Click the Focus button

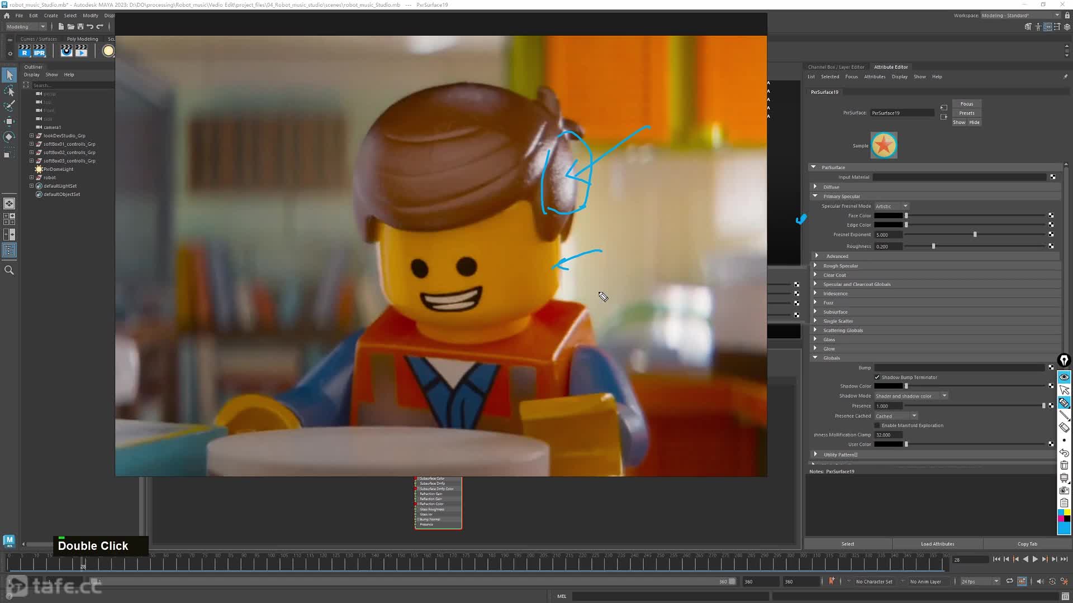pyautogui.click(x=967, y=104)
